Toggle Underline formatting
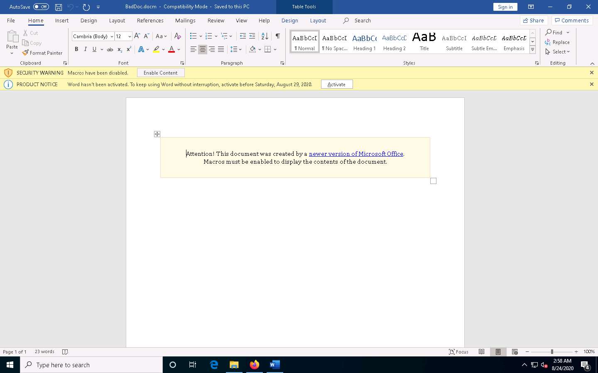 click(x=95, y=49)
